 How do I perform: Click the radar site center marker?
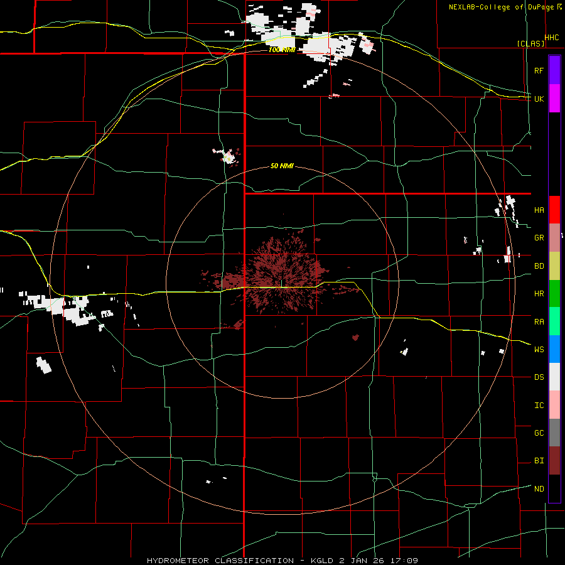pyautogui.click(x=282, y=283)
